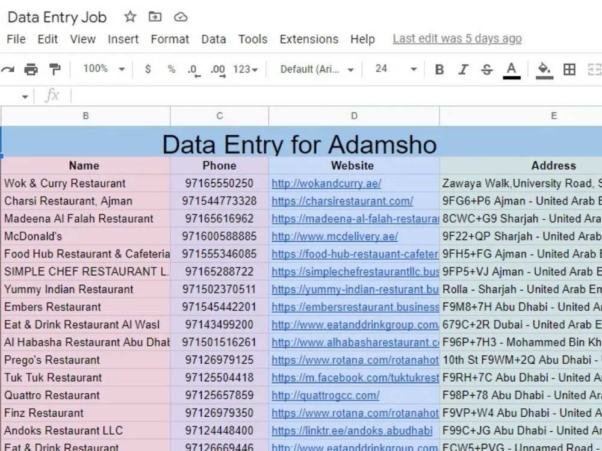Click the Merge cells icon
This screenshot has width=602, height=451.
[595, 69]
